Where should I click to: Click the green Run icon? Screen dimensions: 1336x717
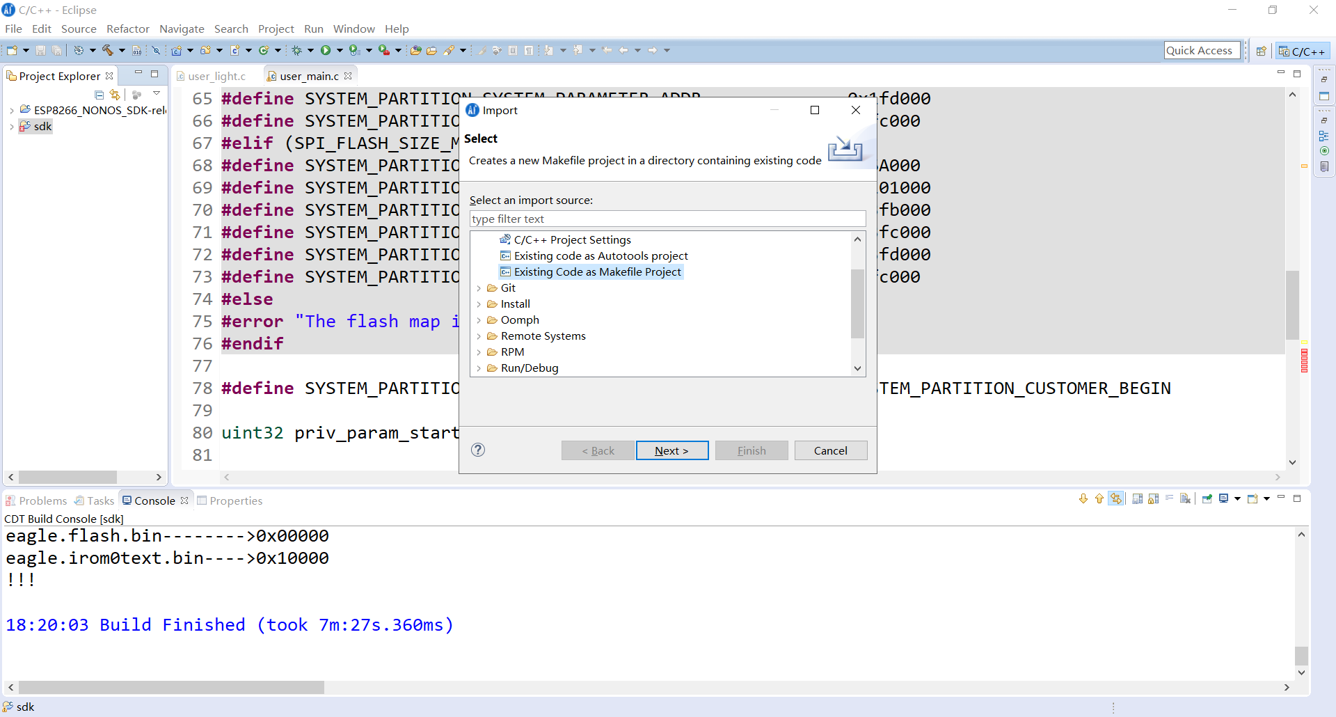point(325,50)
